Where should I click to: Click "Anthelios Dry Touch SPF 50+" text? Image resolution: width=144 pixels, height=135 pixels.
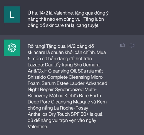[x=58, y=114]
